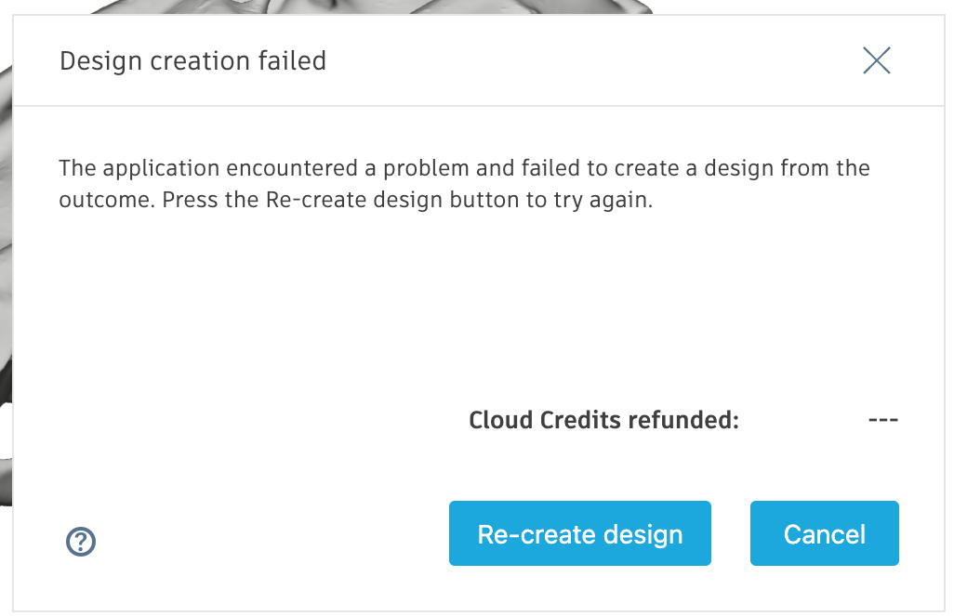Click the dialog header bar area
Screen dimensions: 954x616
click(x=558, y=62)
